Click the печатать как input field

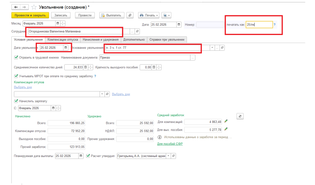point(259,25)
